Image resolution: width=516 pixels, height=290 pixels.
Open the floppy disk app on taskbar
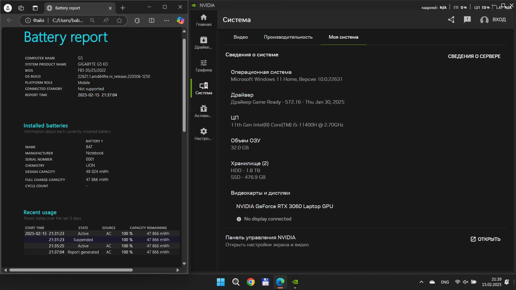tap(265, 282)
